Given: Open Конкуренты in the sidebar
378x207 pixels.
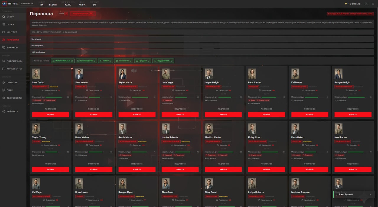Looking at the screenshot, I should click(13, 69).
